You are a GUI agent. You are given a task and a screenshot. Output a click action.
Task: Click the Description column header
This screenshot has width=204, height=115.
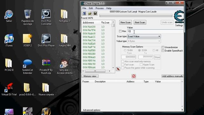[100, 82]
